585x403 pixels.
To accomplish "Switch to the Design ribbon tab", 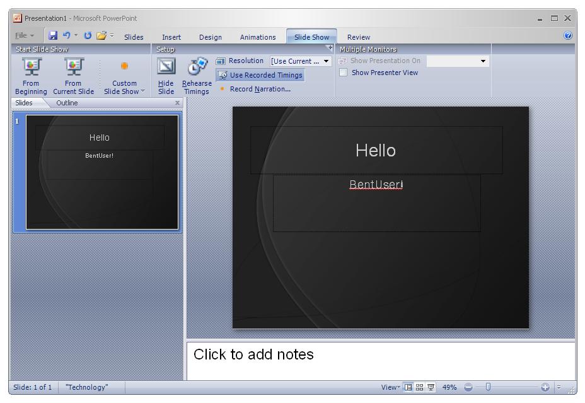I will 211,37.
